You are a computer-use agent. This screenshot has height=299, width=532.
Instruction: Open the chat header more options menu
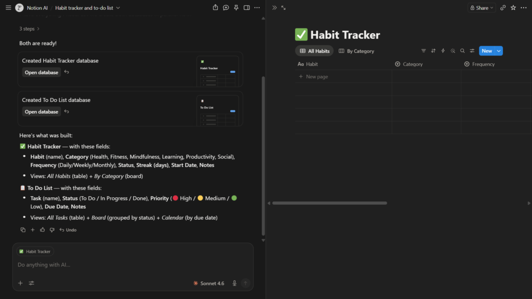point(257,7)
